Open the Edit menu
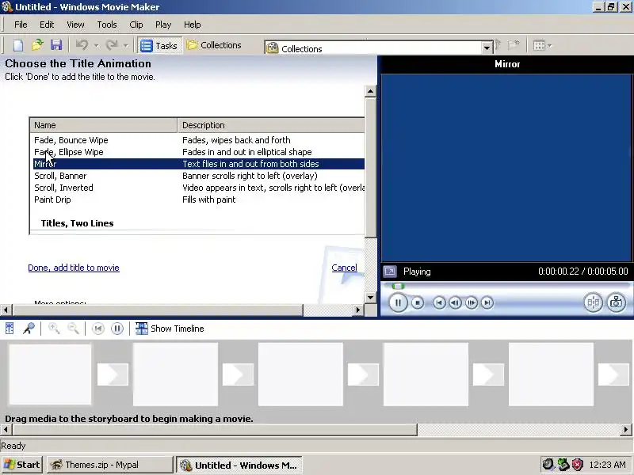634x475 pixels. pyautogui.click(x=47, y=25)
